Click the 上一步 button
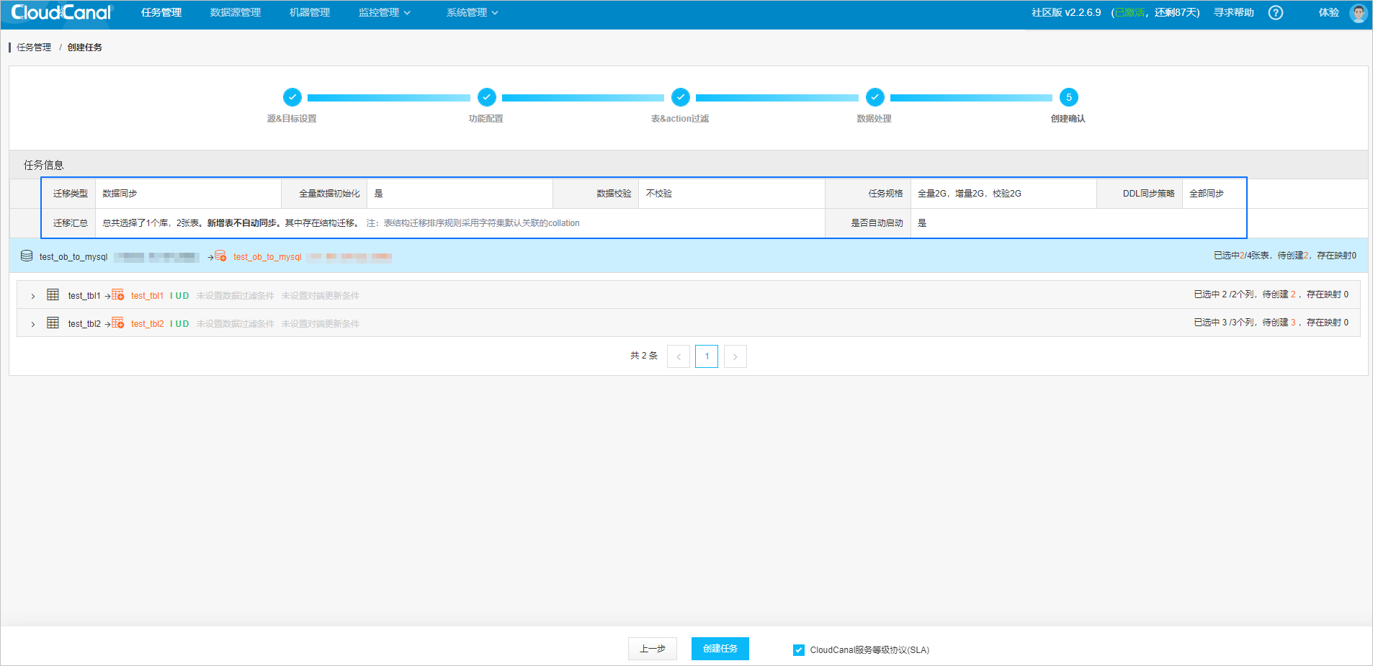 pos(652,649)
